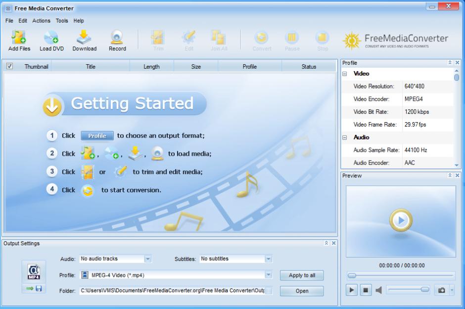Open the Profile format dropdown
This screenshot has height=309, width=465.
coord(268,275)
